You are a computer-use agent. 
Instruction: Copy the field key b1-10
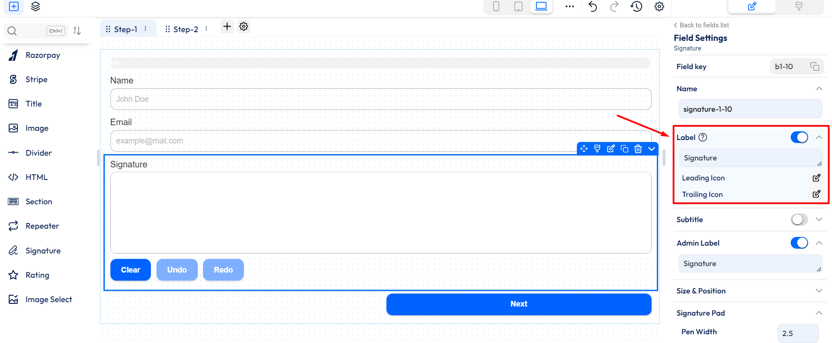815,67
